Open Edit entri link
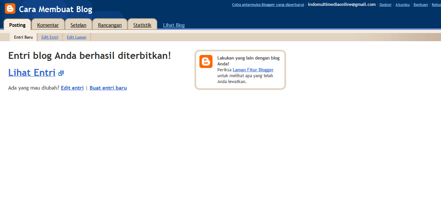Image resolution: width=441 pixels, height=221 pixels. pos(72,88)
